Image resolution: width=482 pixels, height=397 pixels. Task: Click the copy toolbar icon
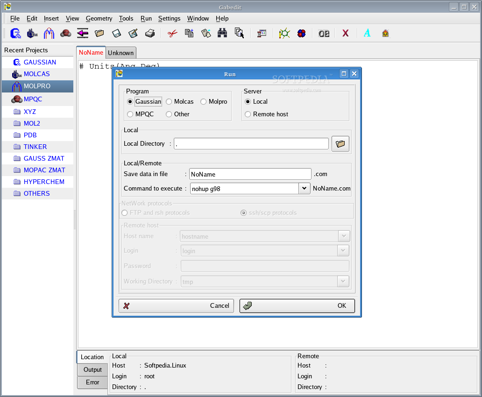coord(189,33)
